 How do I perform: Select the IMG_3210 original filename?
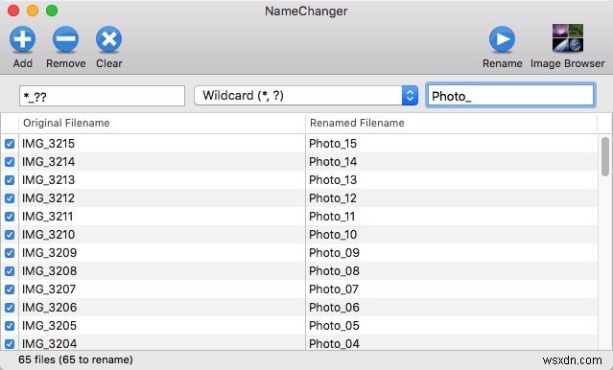click(48, 235)
